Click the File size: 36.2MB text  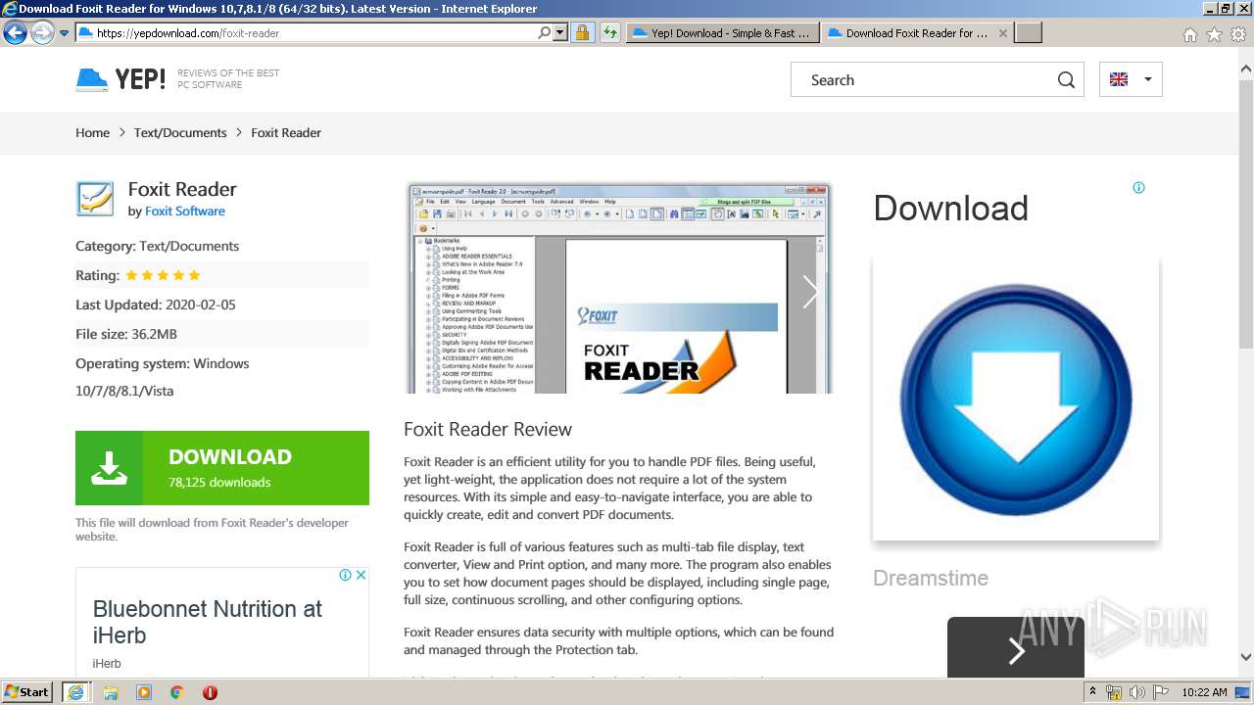coord(126,335)
